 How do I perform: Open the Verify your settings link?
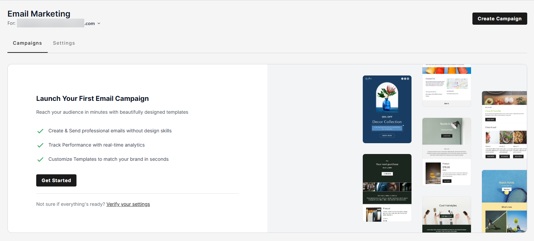[128, 204]
